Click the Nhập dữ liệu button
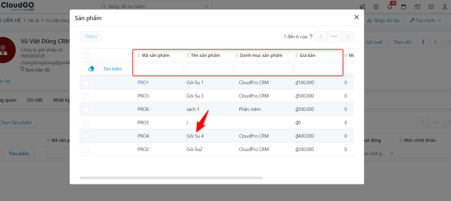This screenshot has height=201, width=451. pyautogui.click(x=384, y=20)
